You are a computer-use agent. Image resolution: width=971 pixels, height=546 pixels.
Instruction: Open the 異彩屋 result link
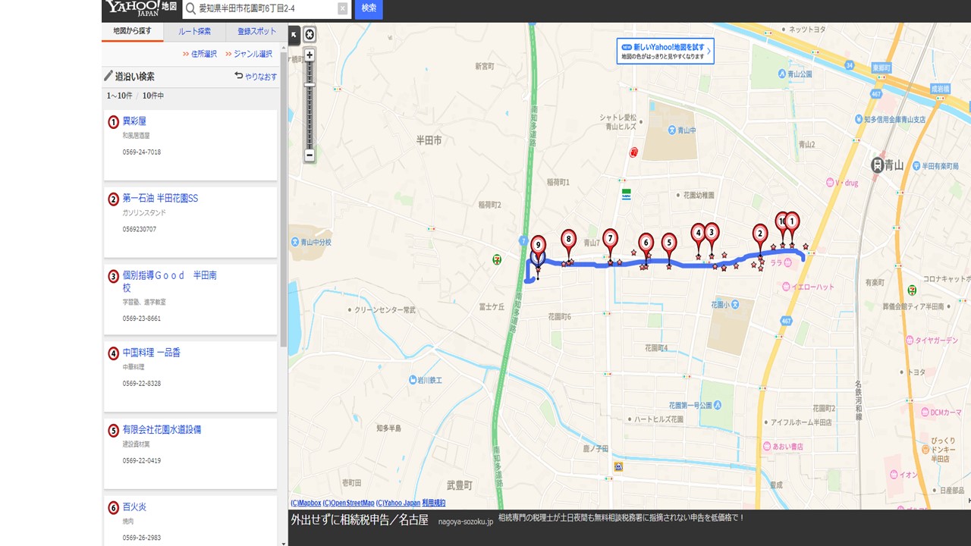coord(134,121)
